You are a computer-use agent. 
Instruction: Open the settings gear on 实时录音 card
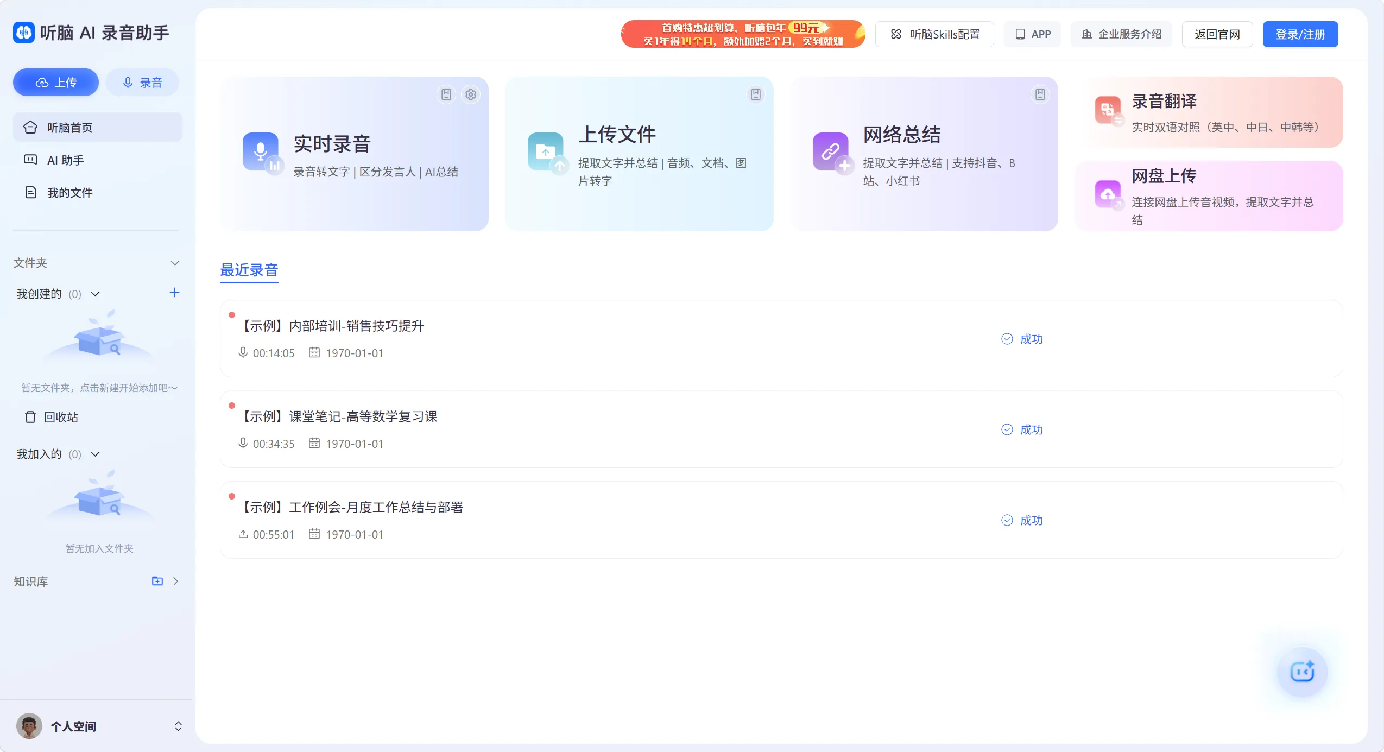click(x=471, y=94)
